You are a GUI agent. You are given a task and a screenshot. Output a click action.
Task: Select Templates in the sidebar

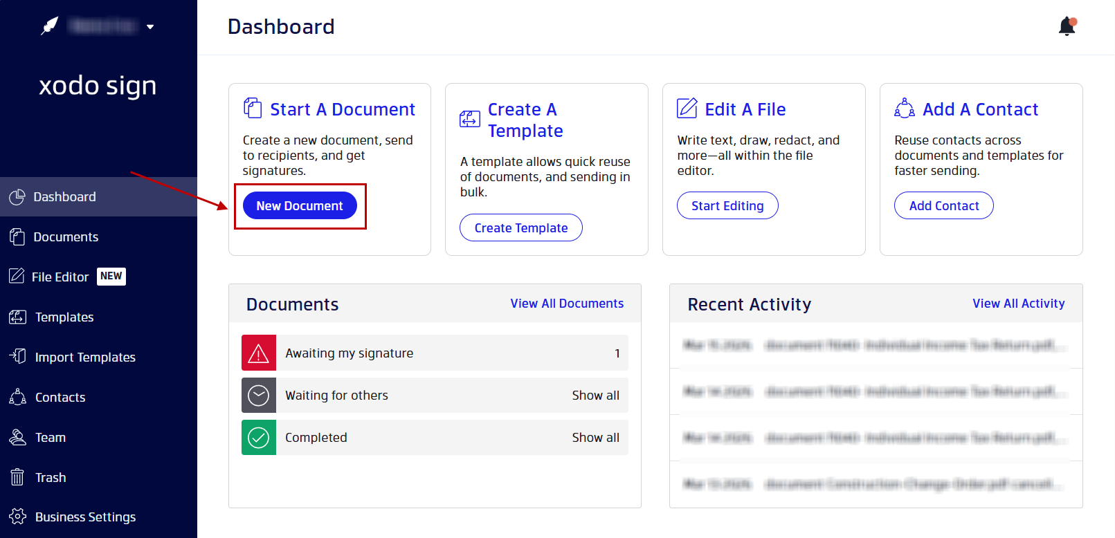98,317
